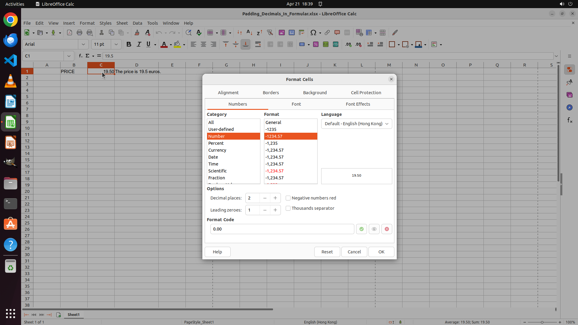Click the edit comment eye icon
This screenshot has height=325, width=578.
pyautogui.click(x=374, y=229)
